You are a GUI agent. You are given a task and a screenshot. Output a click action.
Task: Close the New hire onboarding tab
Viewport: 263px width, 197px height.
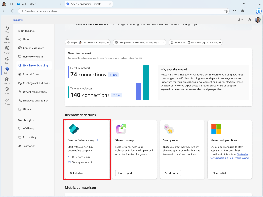[x=110, y=4]
